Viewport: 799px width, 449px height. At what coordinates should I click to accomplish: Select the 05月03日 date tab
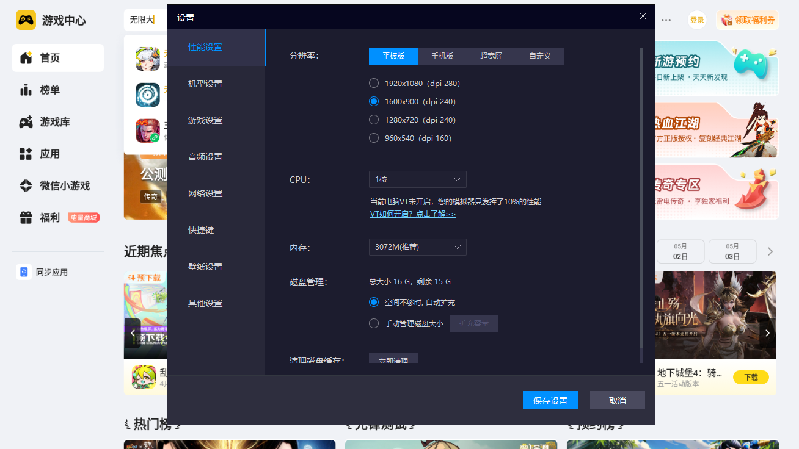pyautogui.click(x=732, y=251)
